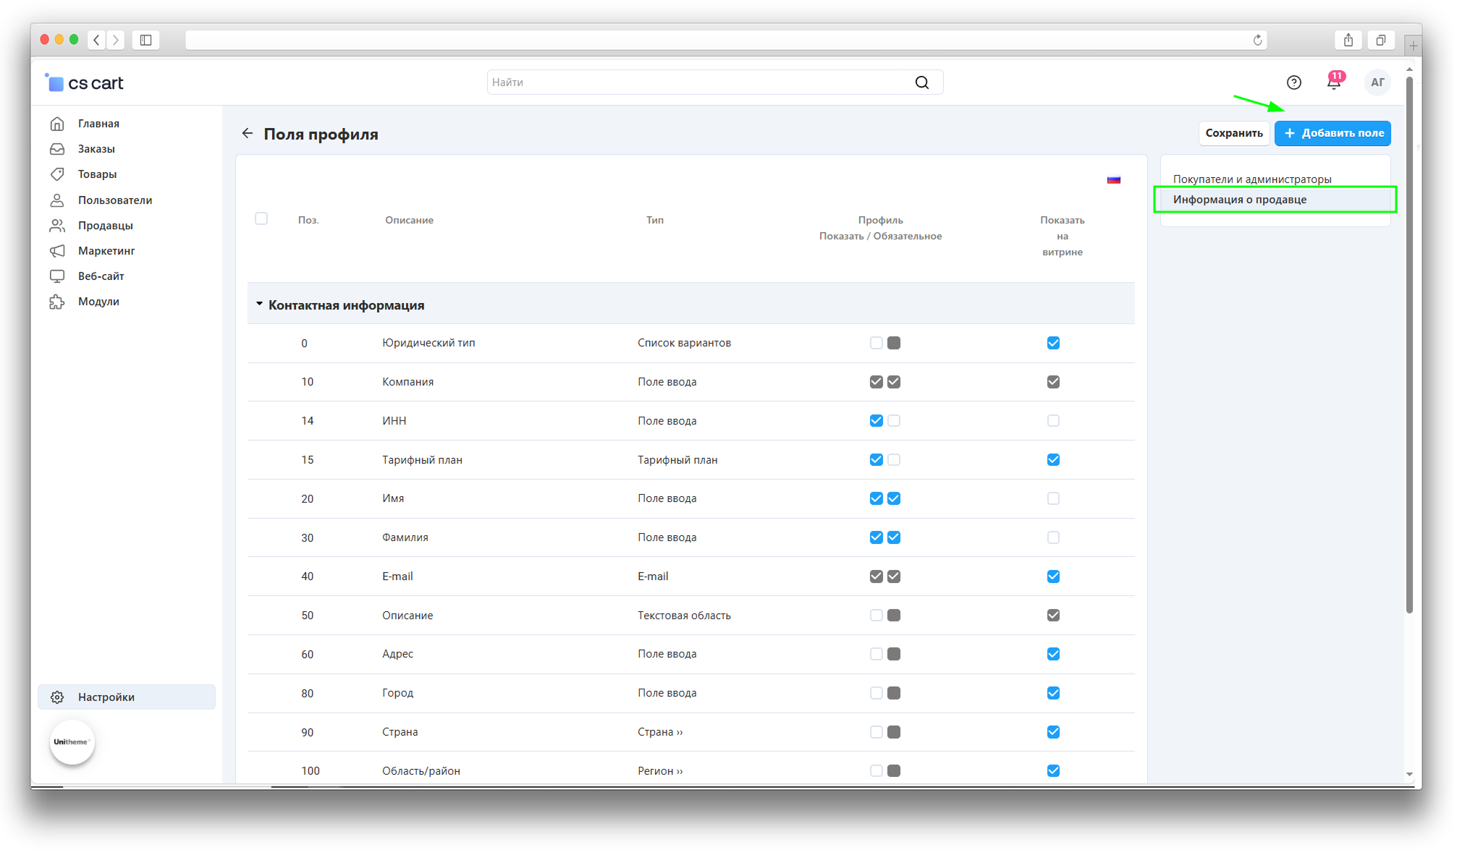Click the Unitheme round logo

click(72, 741)
